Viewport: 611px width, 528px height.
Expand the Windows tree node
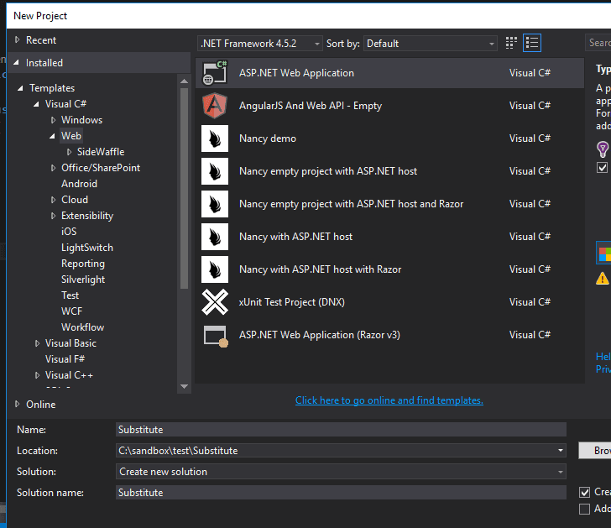[53, 120]
